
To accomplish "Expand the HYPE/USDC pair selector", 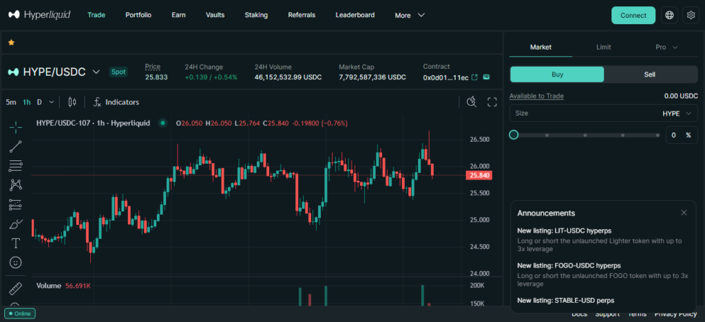I will tap(96, 72).
